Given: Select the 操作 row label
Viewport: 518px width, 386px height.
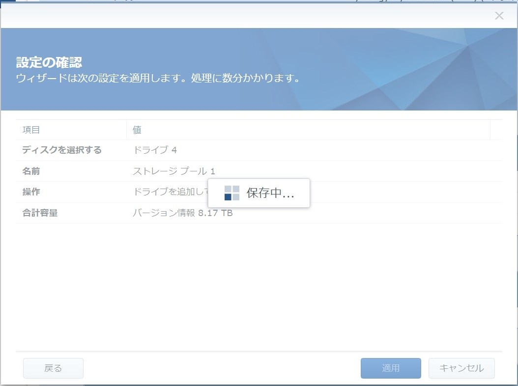Looking at the screenshot, I should point(31,192).
